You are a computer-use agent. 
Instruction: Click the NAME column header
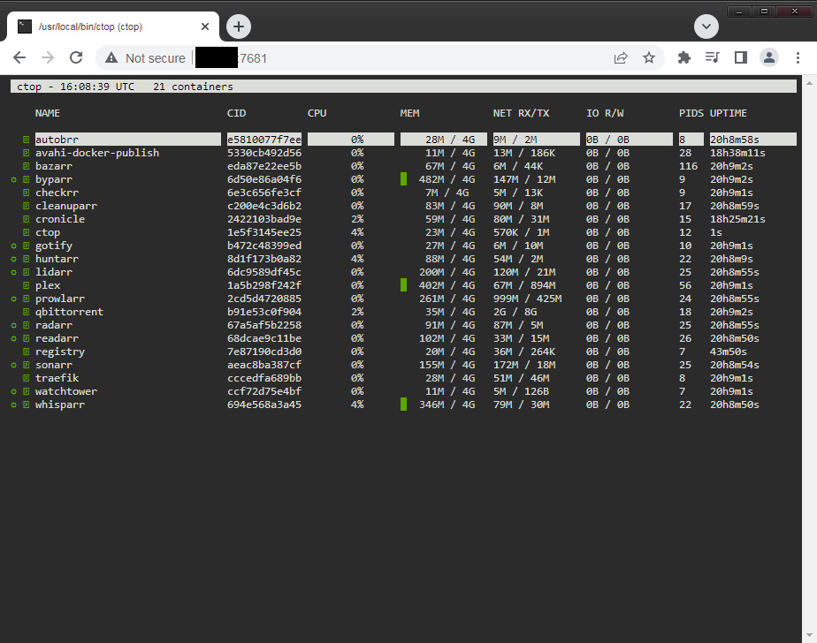point(48,113)
